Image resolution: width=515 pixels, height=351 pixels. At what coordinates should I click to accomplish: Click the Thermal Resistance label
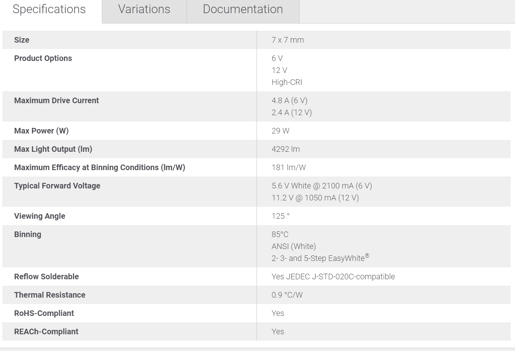tap(50, 295)
